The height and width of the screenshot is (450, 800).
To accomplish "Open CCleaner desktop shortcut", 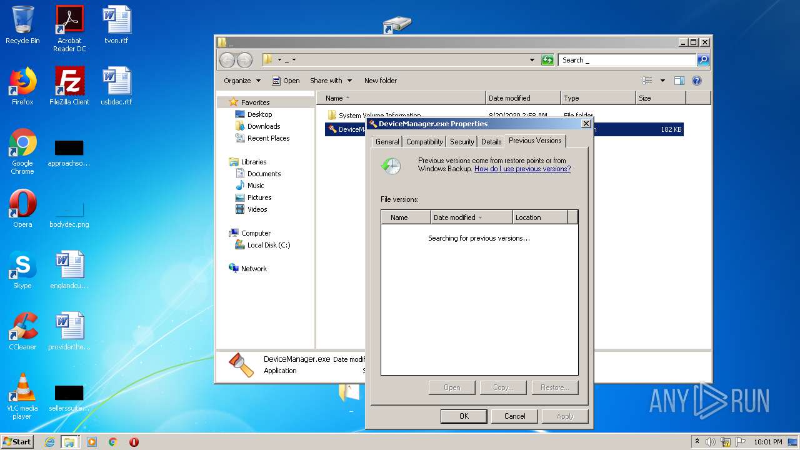I will coord(22,331).
